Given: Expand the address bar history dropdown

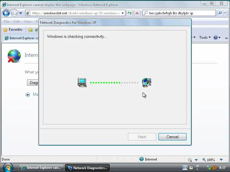Looking at the screenshot, I should pos(123,13).
